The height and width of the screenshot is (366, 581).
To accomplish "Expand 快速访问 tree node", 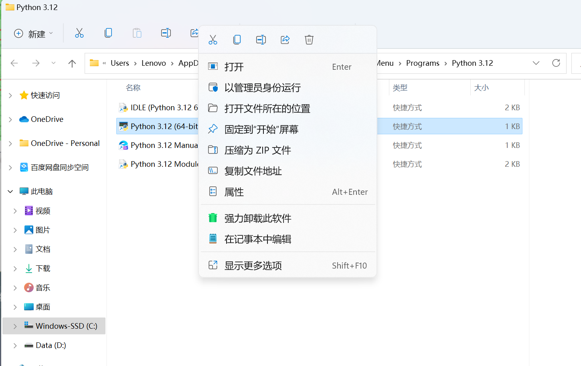I will click(10, 95).
